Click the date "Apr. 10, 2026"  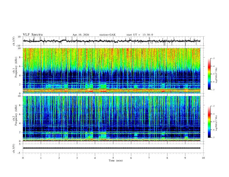click(x=81, y=35)
